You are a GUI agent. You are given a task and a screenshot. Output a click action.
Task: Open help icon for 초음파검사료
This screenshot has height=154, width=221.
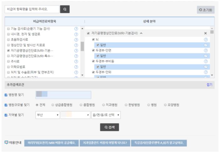(x=76, y=40)
